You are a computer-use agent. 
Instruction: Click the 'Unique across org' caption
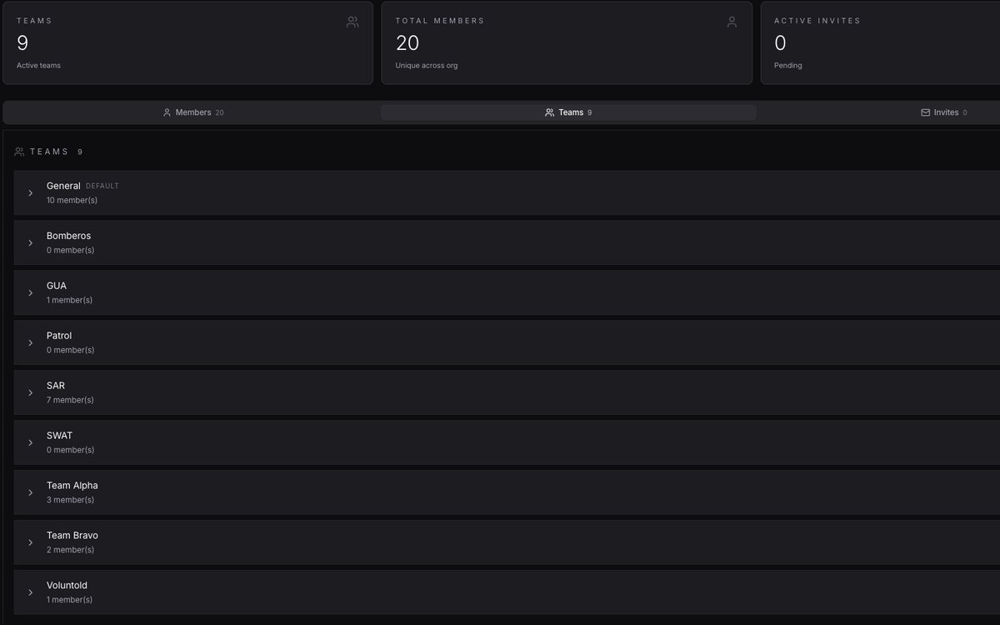427,65
